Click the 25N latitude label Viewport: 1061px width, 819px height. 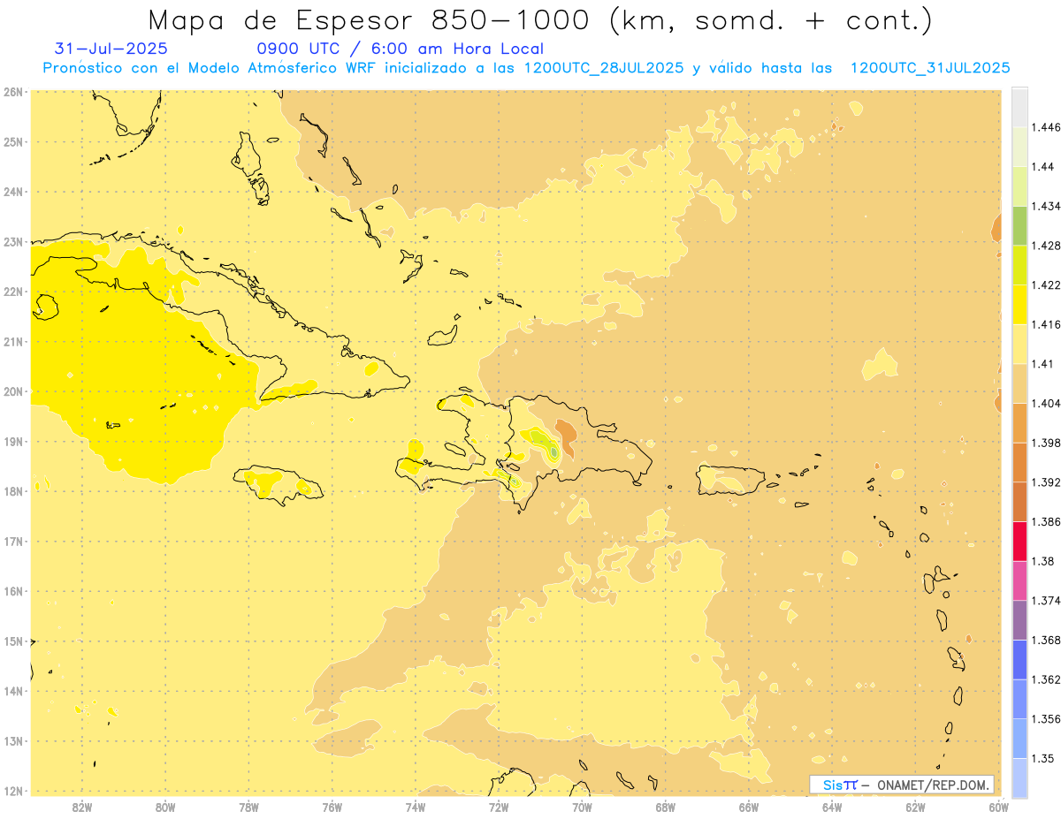tap(12, 141)
